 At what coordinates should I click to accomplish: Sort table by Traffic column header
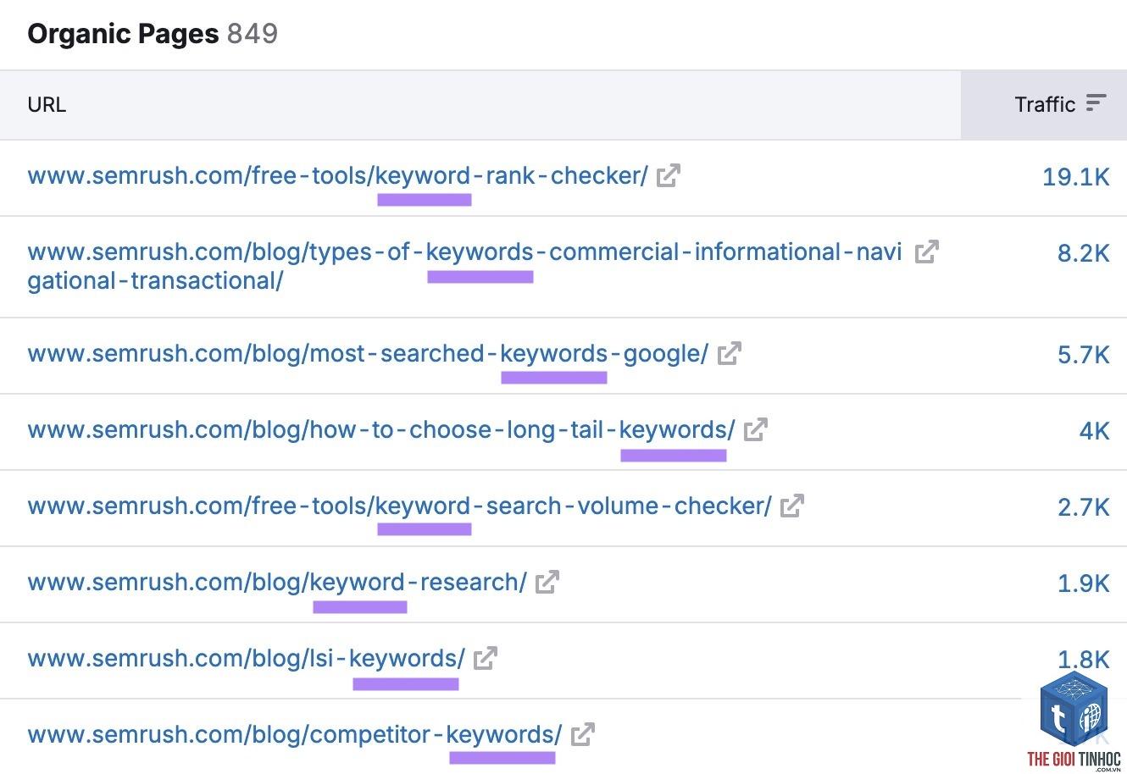click(x=1044, y=105)
